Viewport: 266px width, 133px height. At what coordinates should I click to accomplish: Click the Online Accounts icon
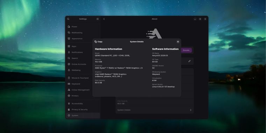point(69,64)
